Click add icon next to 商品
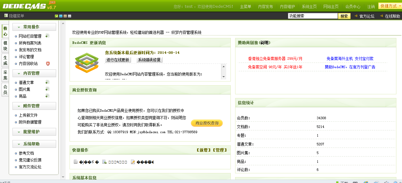 click(x=47, y=96)
